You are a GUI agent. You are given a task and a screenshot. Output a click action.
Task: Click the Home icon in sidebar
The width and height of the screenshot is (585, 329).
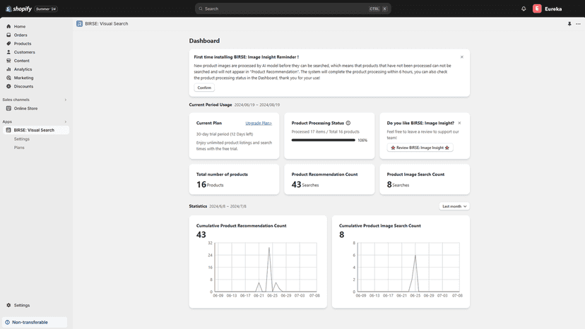pos(8,27)
